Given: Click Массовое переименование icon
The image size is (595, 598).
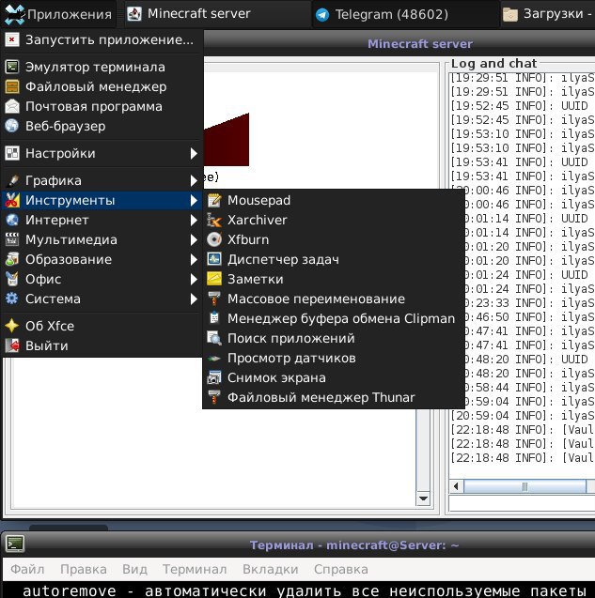Looking at the screenshot, I should [x=214, y=299].
